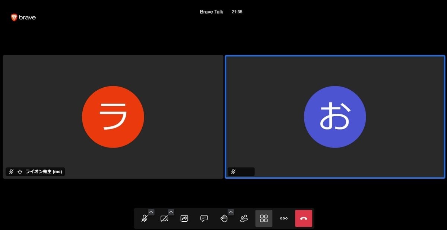Leave the meeting with the red hangup button
The width and height of the screenshot is (447, 230).
click(x=304, y=218)
